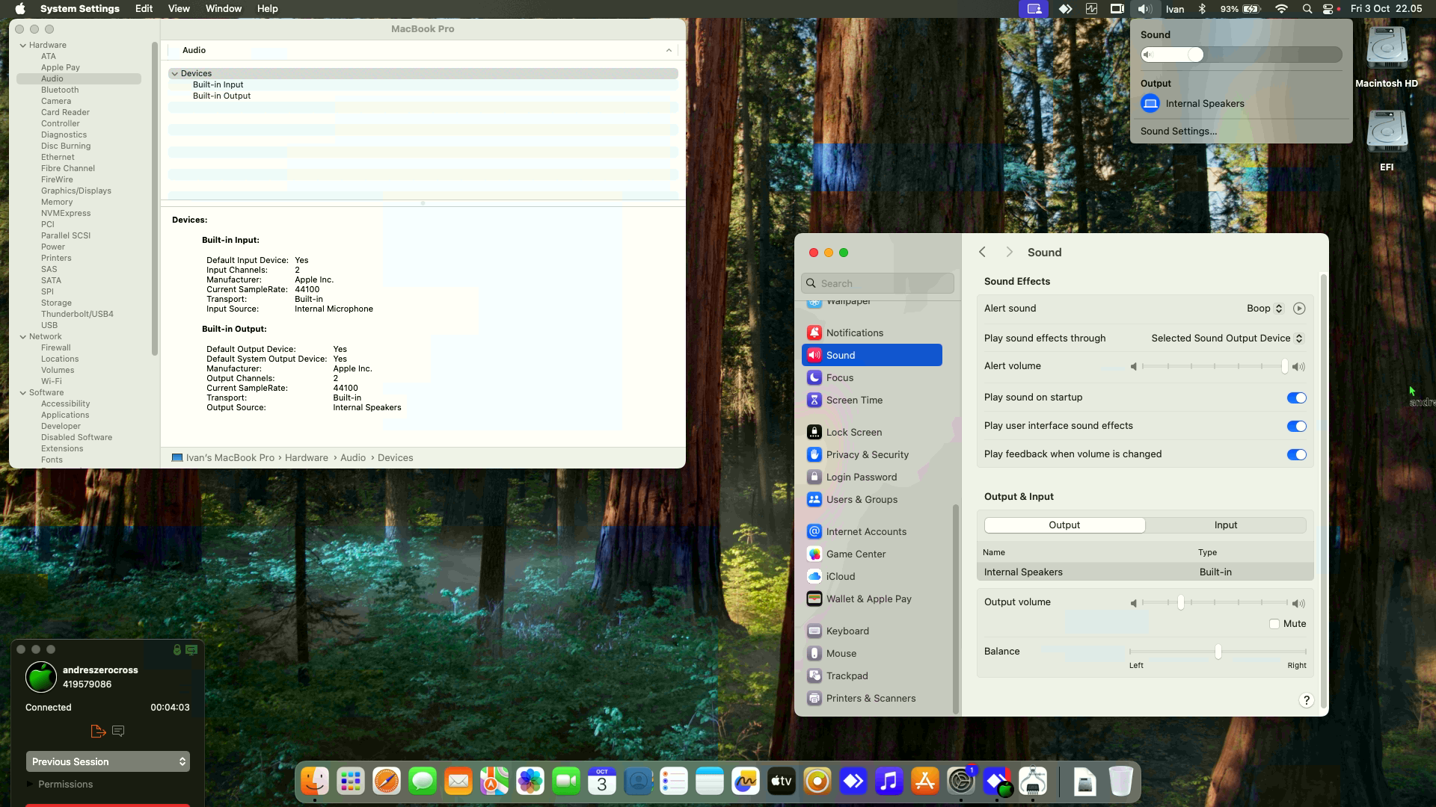Play the Boop alert sound preview
1436x807 pixels.
pos(1299,309)
